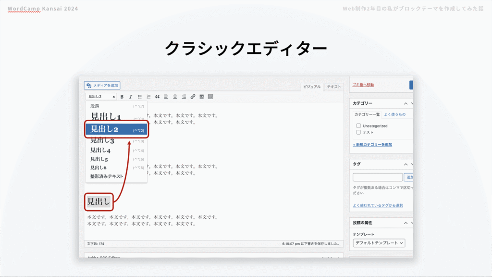This screenshot has height=277, width=492.
Task: Collapse the タグ panel using its chevron
Action: [x=406, y=164]
